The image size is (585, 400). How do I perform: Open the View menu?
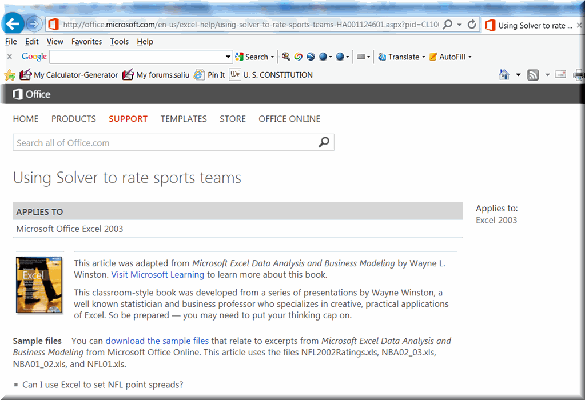click(x=55, y=42)
